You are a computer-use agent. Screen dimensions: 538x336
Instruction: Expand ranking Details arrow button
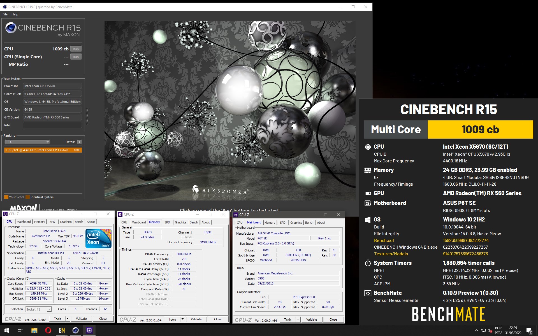80,142
